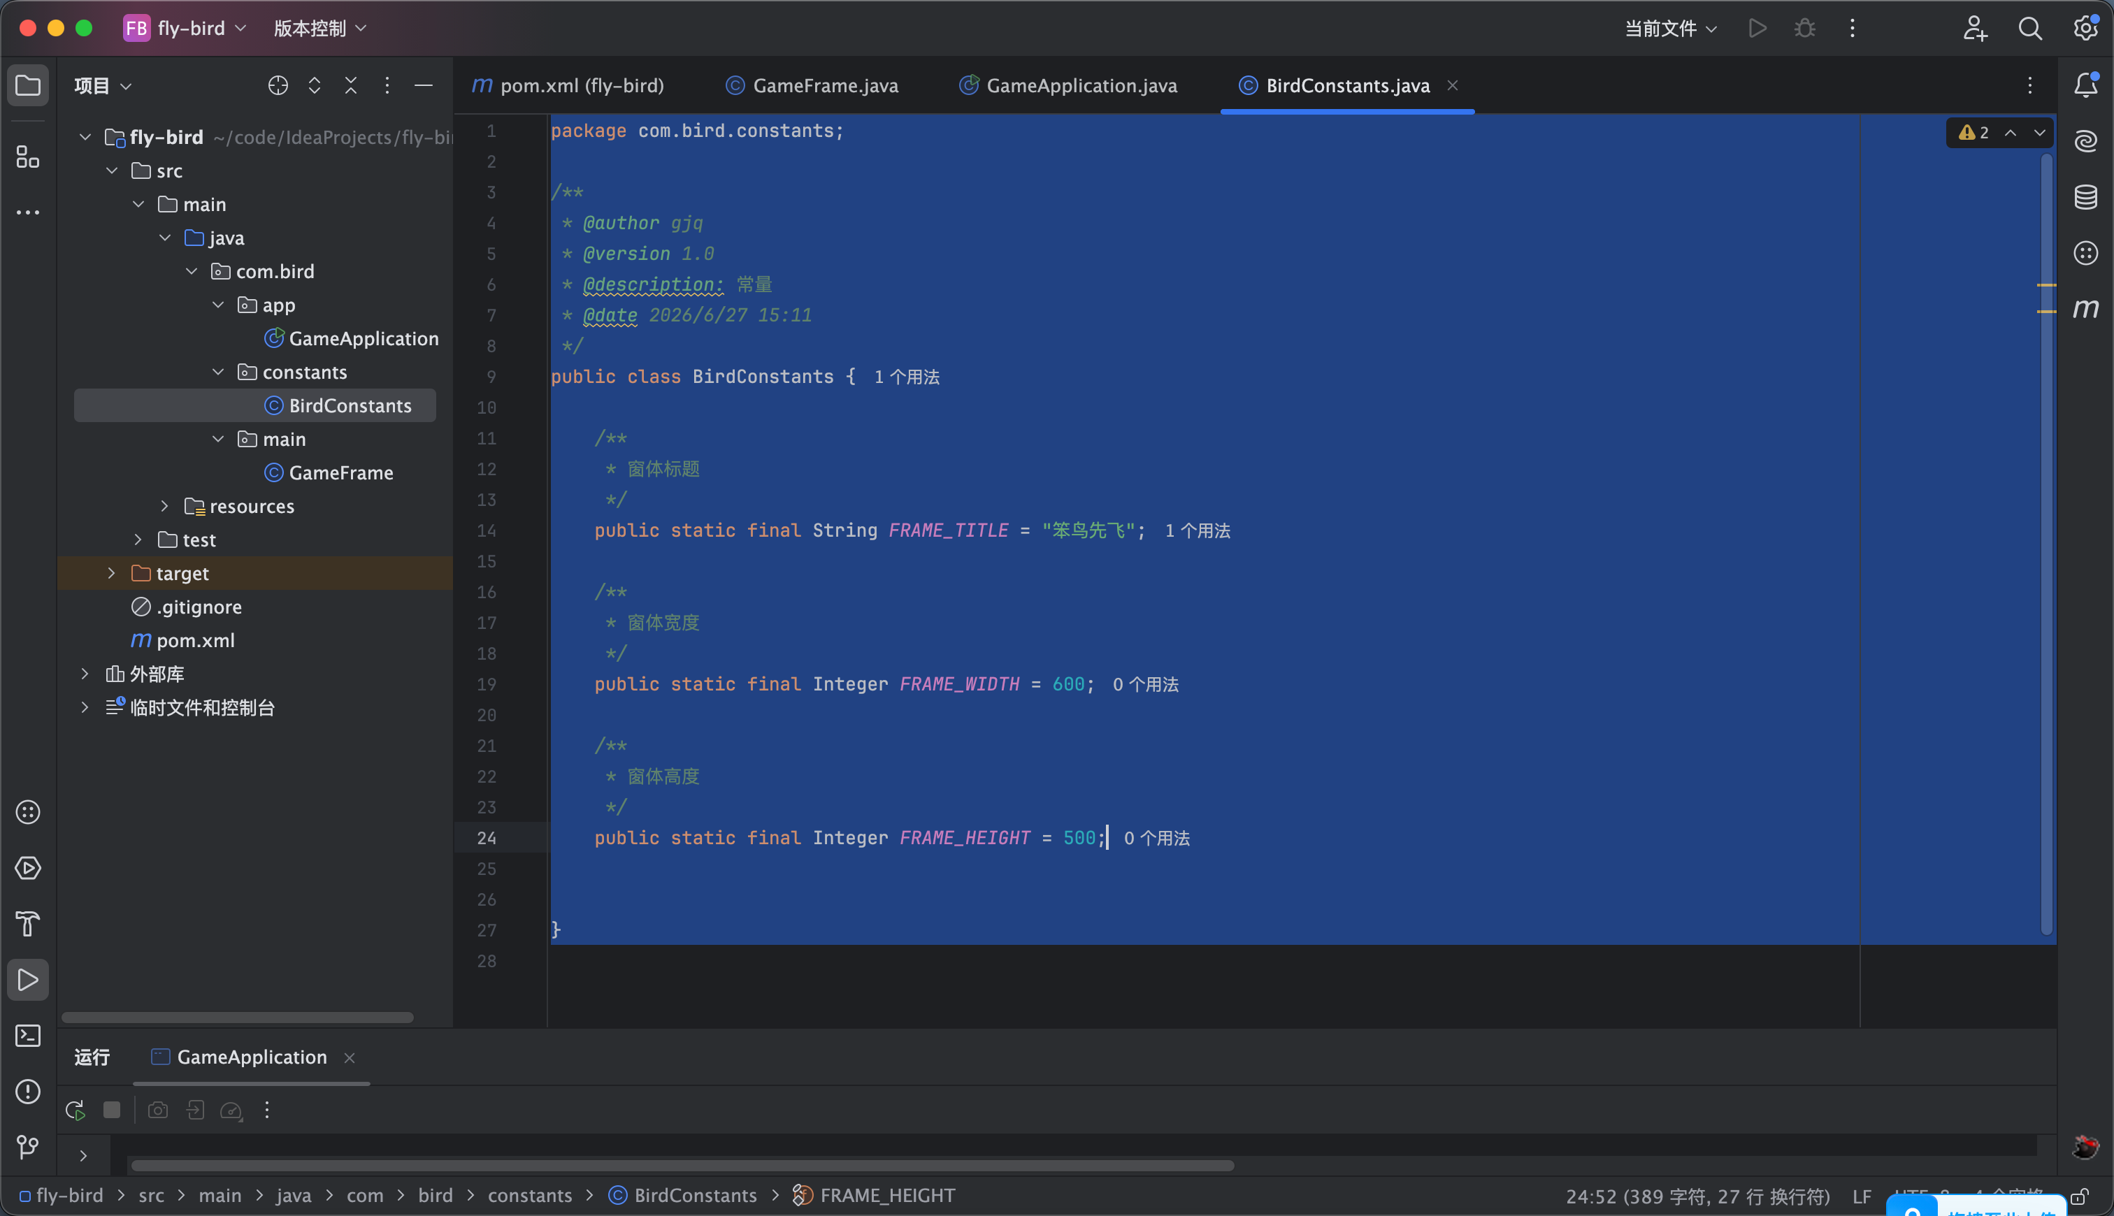Stop the running GameApplication process
Viewport: 2114px width, 1216px height.
click(111, 1110)
